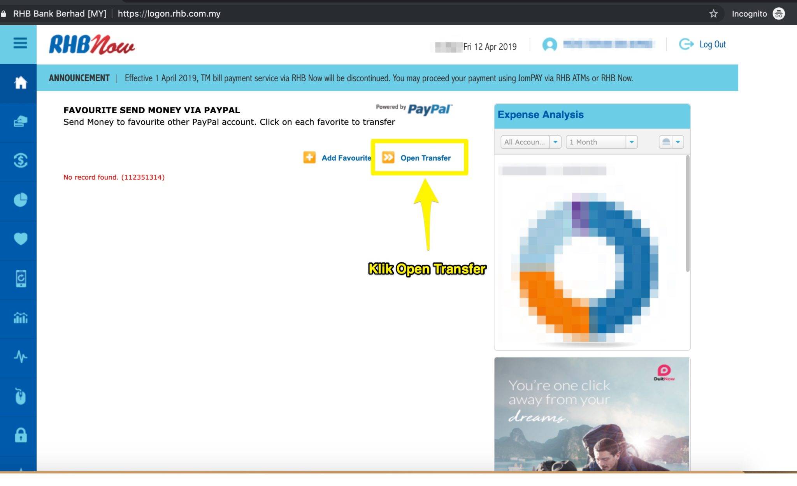
Task: Click the 'FAVOURITE SEND MONEY VIA PAYPAL' heading
Action: 152,110
